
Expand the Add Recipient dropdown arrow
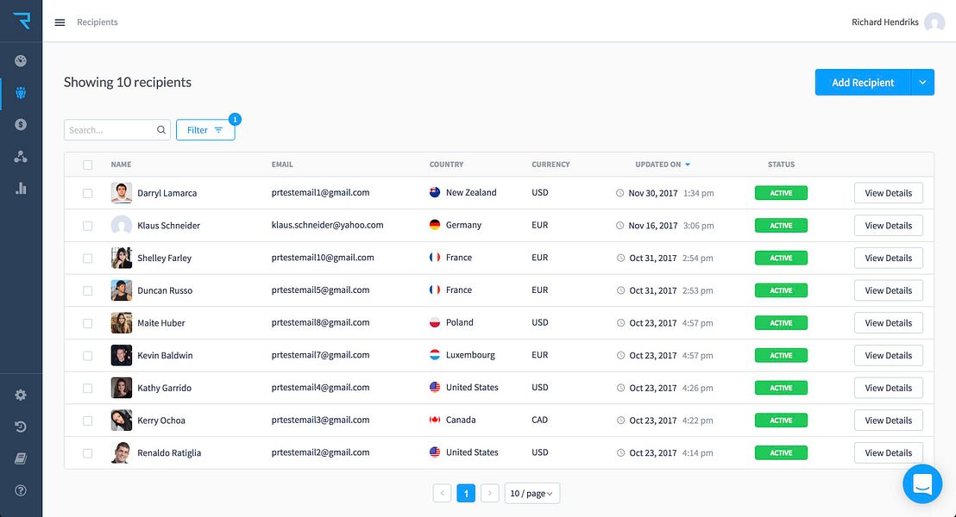coord(922,82)
